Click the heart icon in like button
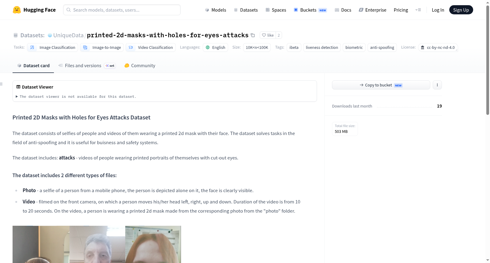The width and height of the screenshot is (490, 263). [x=264, y=35]
